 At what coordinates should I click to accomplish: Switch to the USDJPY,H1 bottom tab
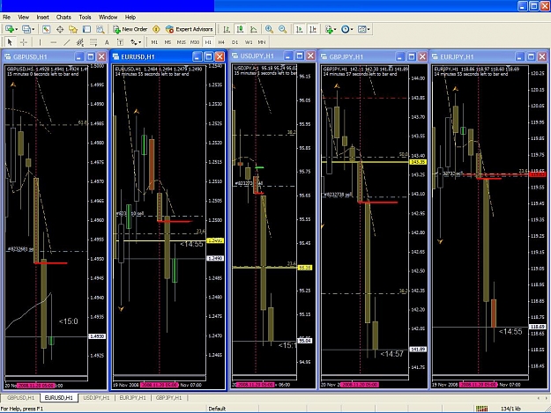point(96,397)
